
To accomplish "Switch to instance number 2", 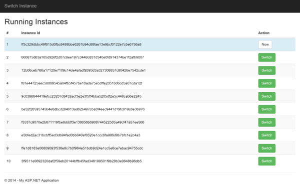I will click(266, 57).
